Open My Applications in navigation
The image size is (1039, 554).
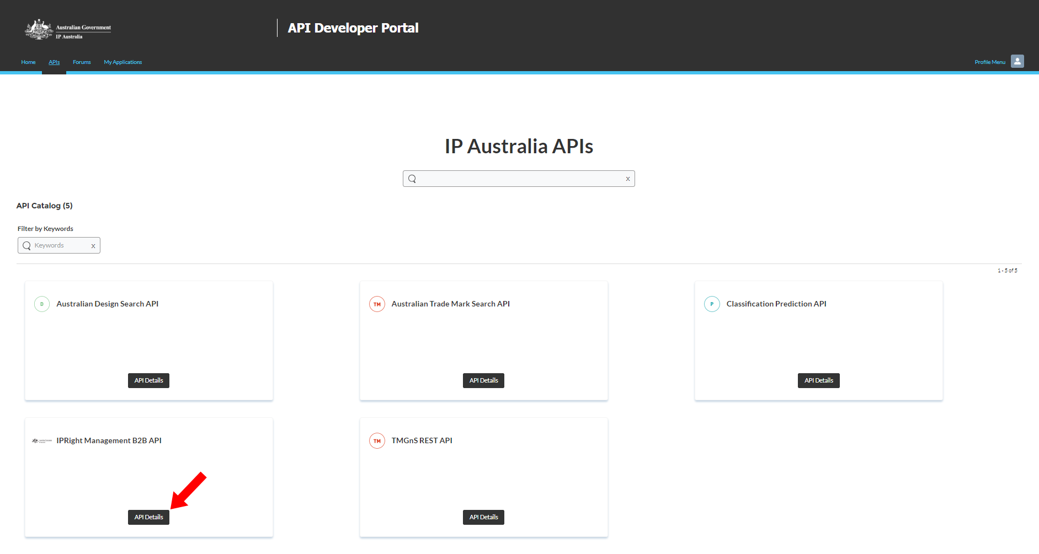122,62
